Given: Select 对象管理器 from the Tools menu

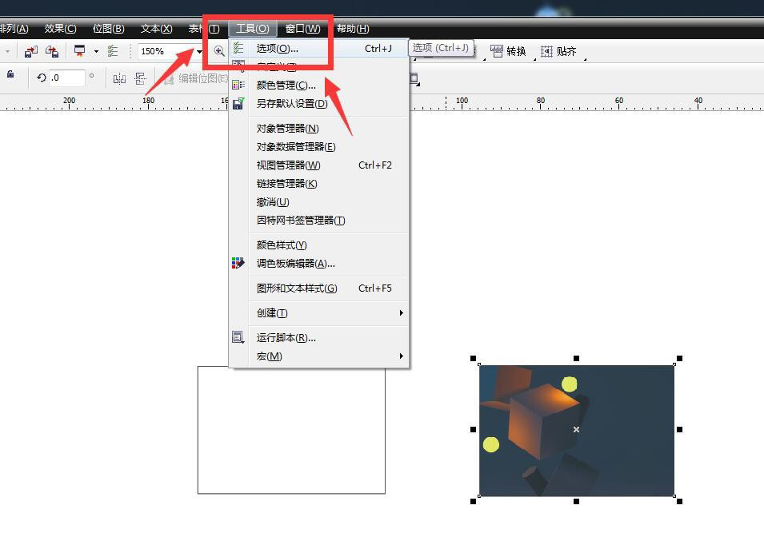Looking at the screenshot, I should (x=285, y=129).
